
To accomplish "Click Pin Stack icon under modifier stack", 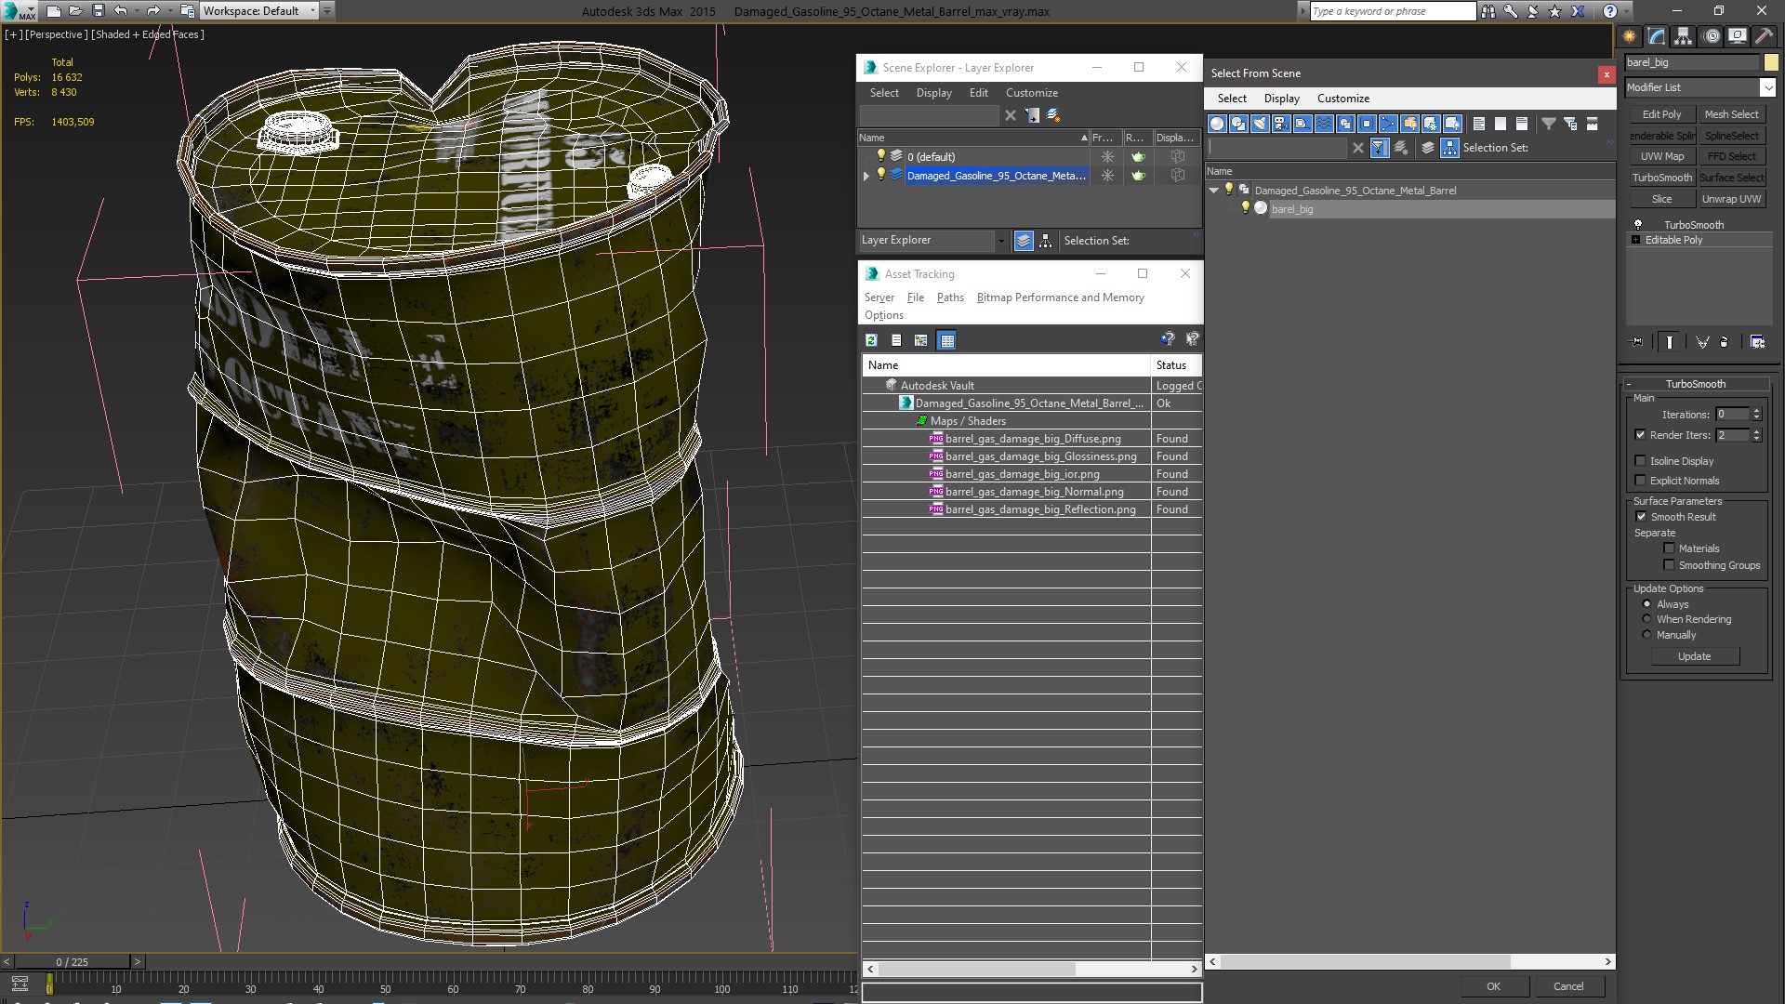I will click(x=1637, y=342).
